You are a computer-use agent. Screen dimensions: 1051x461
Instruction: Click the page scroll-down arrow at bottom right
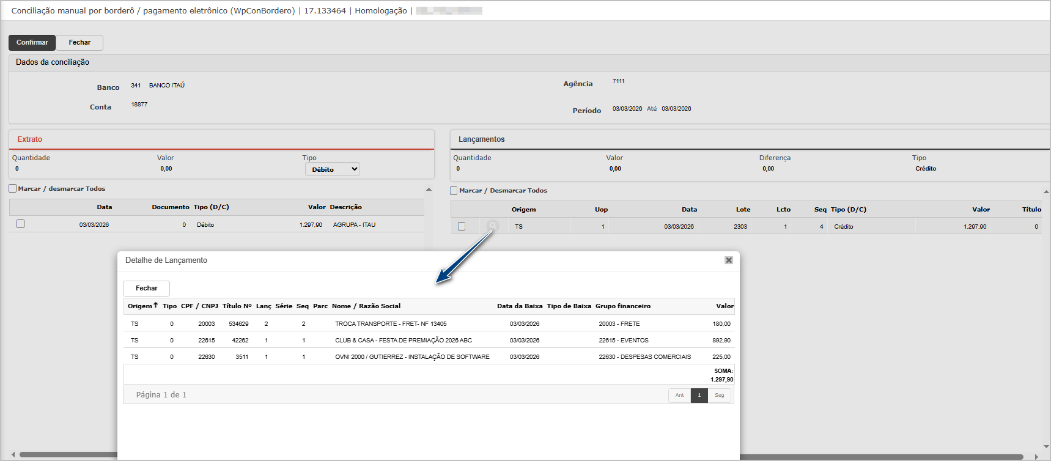[1046, 447]
